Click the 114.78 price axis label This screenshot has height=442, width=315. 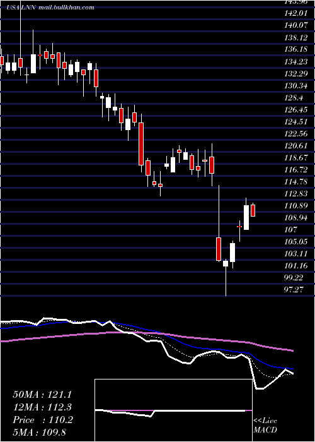[x=295, y=182]
